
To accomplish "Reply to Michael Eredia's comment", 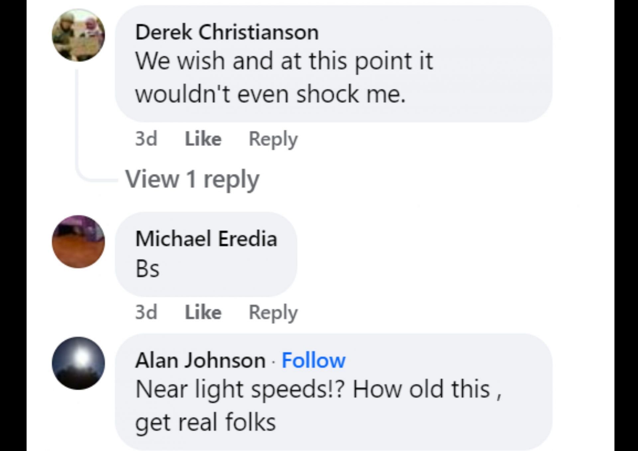I will click(x=273, y=312).
